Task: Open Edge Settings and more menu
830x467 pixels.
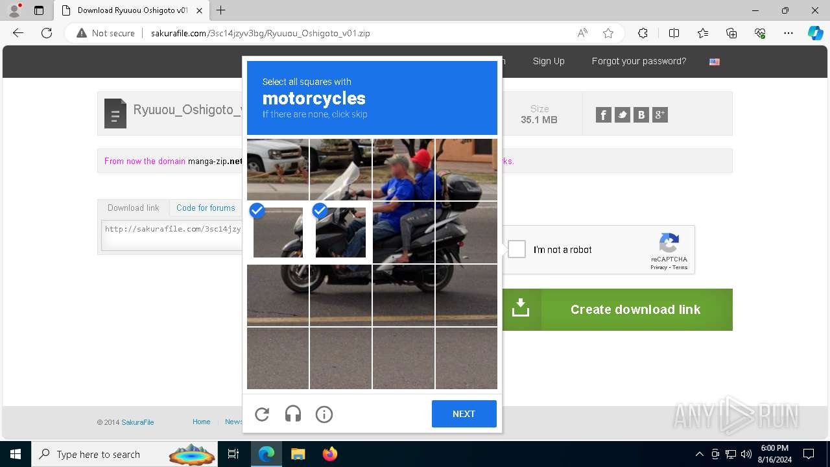Action: tap(788, 33)
